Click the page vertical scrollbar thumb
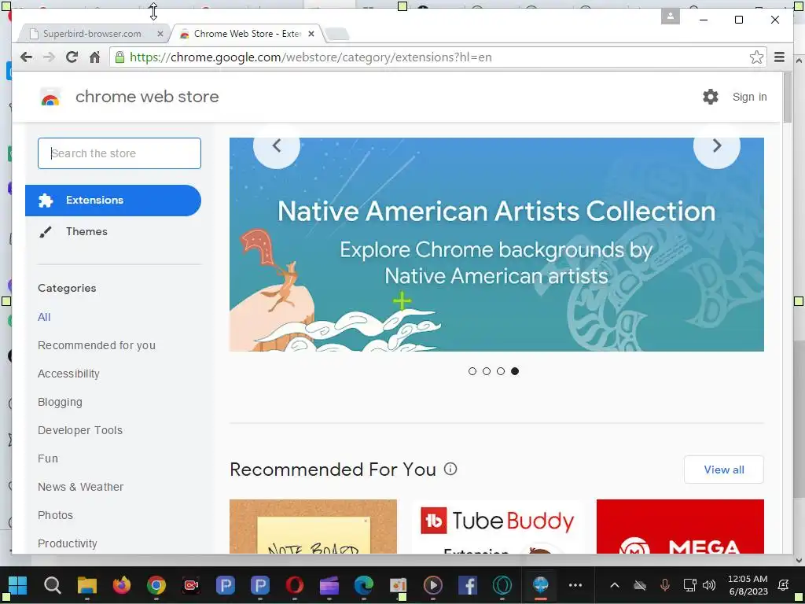 point(788,98)
